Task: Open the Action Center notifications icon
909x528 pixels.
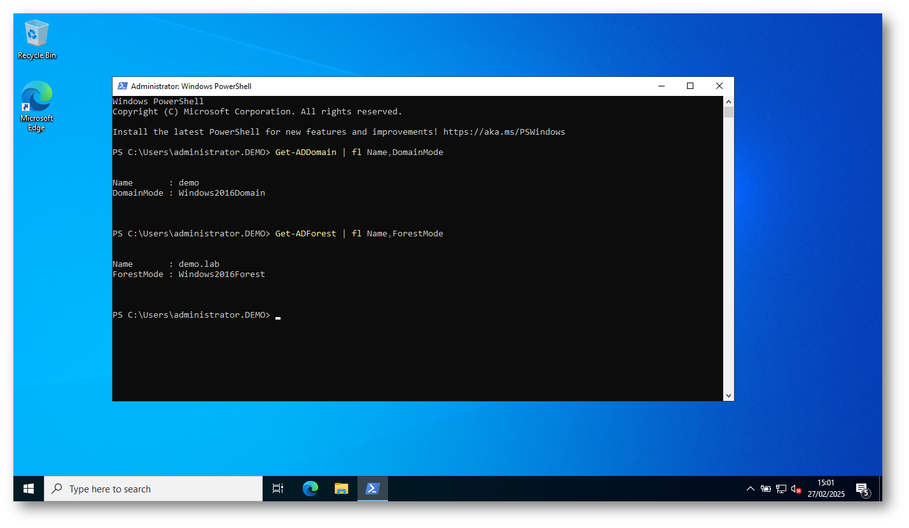Action: click(863, 489)
